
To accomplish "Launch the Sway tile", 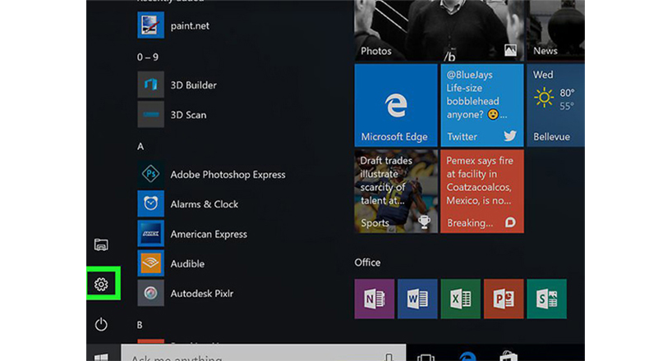I will (x=547, y=299).
